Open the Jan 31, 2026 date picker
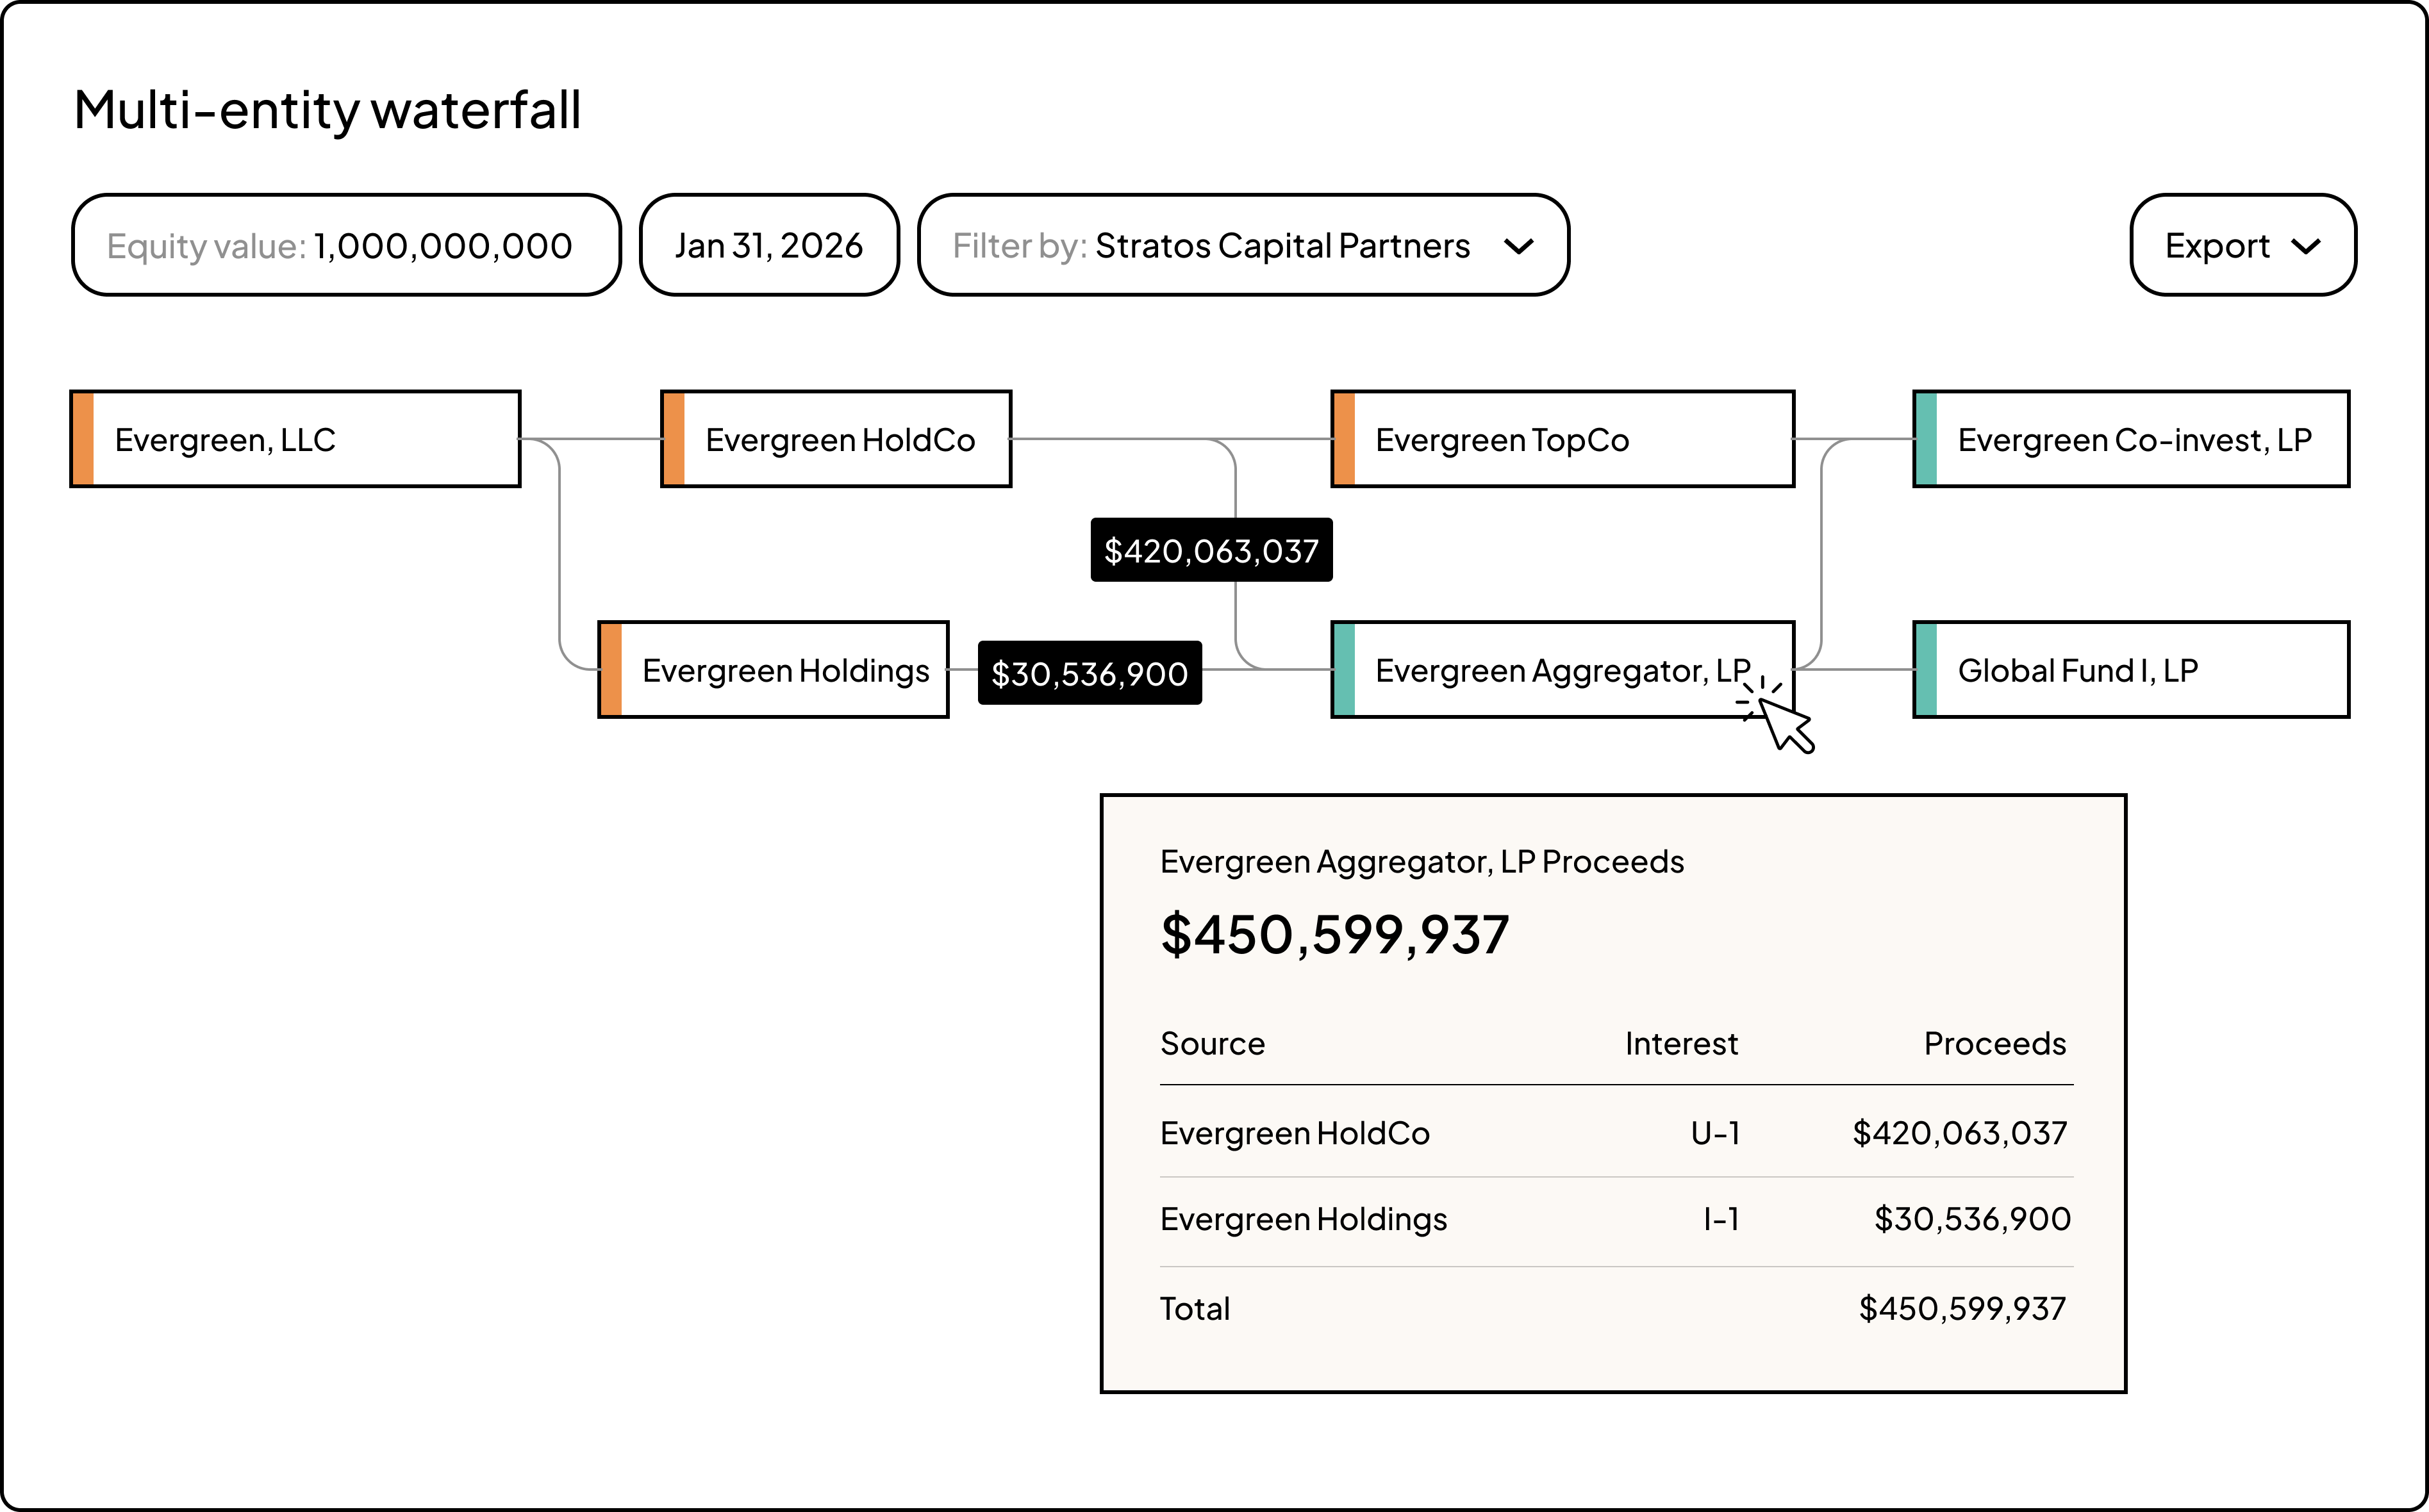Screen dimensions: 2429x1512 (768, 245)
